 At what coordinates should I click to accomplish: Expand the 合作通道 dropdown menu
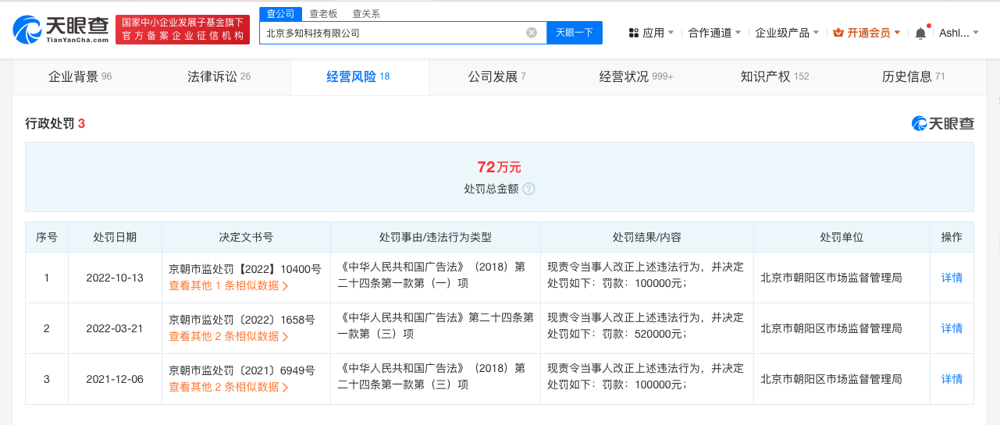(x=714, y=33)
